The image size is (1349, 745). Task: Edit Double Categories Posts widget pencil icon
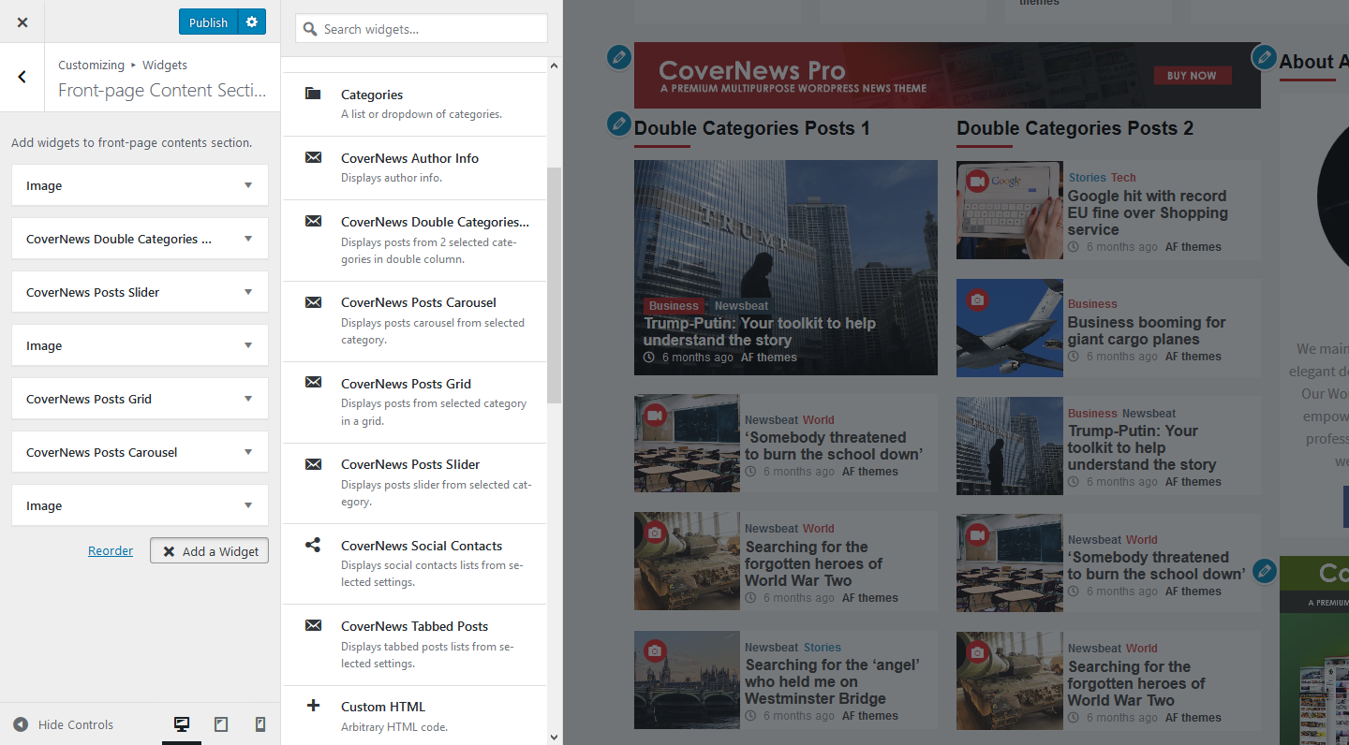pyautogui.click(x=618, y=124)
